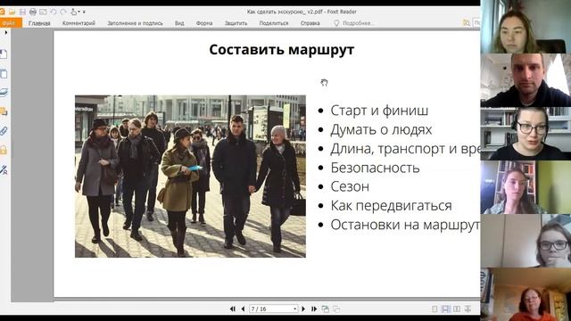Click the Redo icon in quick toolbar
This screenshot has width=571, height=321.
[63, 12]
